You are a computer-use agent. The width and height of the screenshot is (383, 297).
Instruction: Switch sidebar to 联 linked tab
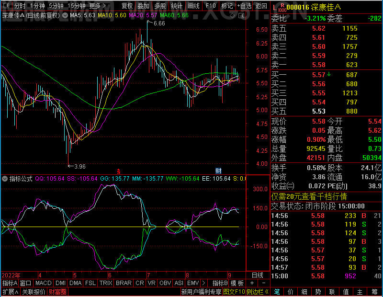pyautogui.click(x=332, y=292)
